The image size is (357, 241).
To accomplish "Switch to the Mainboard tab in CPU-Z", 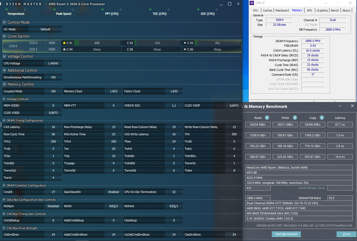I will (x=282, y=10).
